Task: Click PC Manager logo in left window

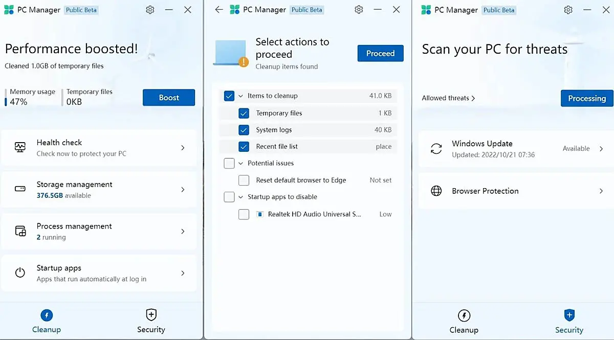Action: click(9, 10)
